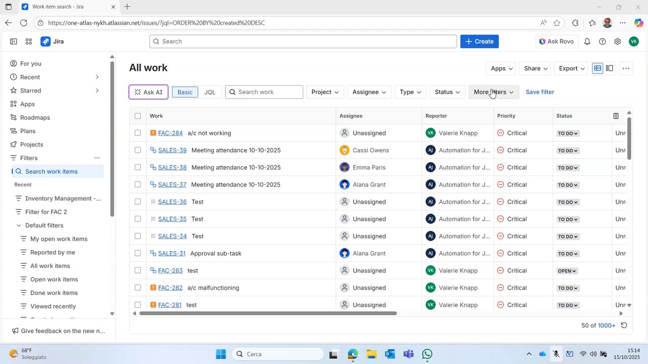The height and width of the screenshot is (364, 648).
Task: Open the Status filter dropdown
Action: 448,92
